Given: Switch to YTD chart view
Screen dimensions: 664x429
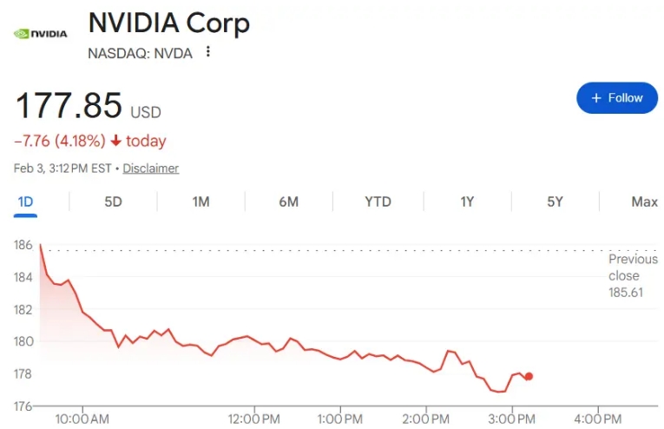Looking at the screenshot, I should 378,202.
